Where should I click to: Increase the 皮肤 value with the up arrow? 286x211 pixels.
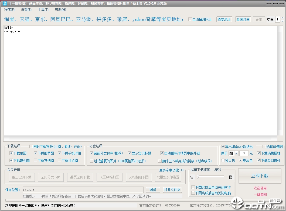pos(282,18)
